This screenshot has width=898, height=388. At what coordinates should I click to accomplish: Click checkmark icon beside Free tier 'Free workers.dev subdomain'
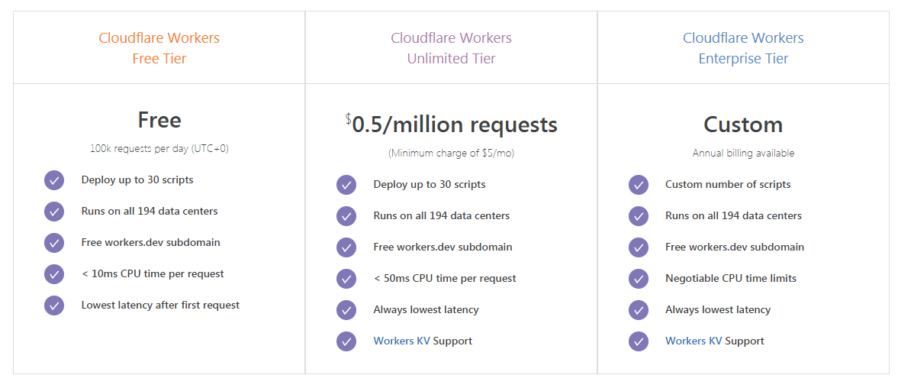coord(54,242)
